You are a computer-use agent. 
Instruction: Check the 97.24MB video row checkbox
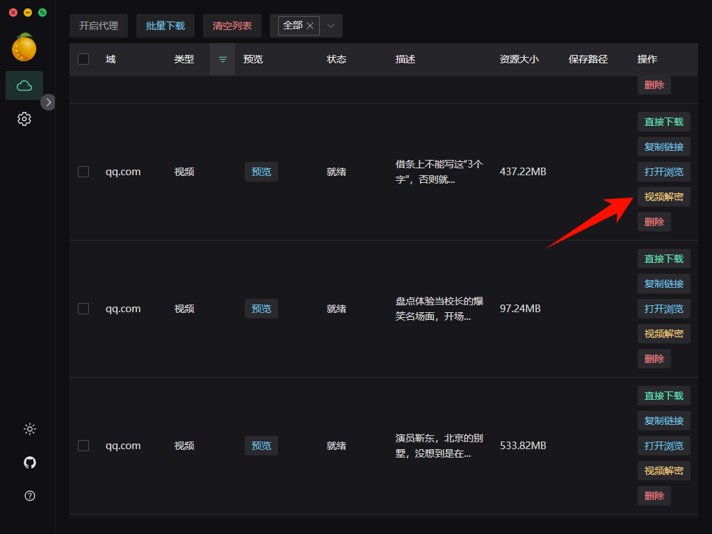(x=83, y=309)
